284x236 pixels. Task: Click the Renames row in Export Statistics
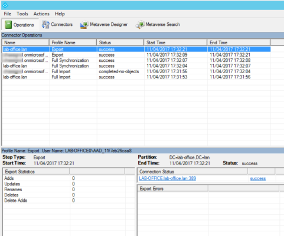click(x=64, y=189)
